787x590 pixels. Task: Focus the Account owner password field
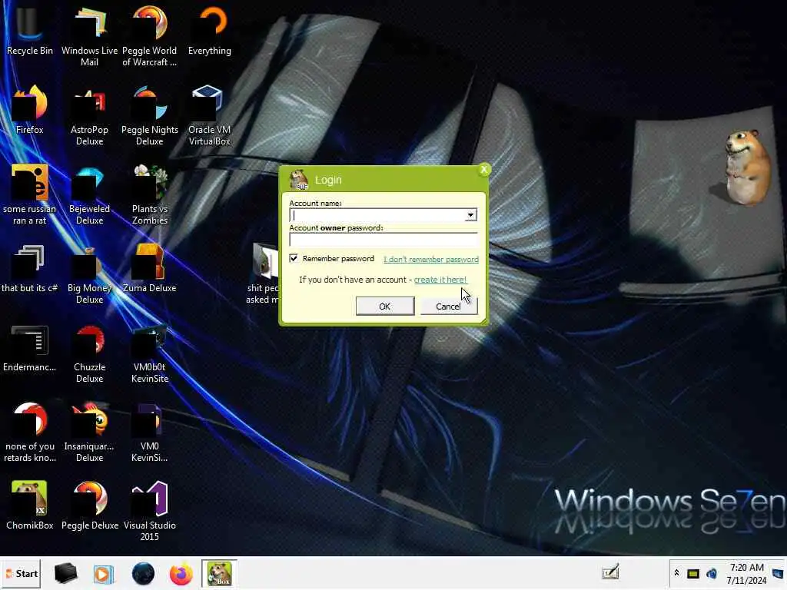click(384, 240)
